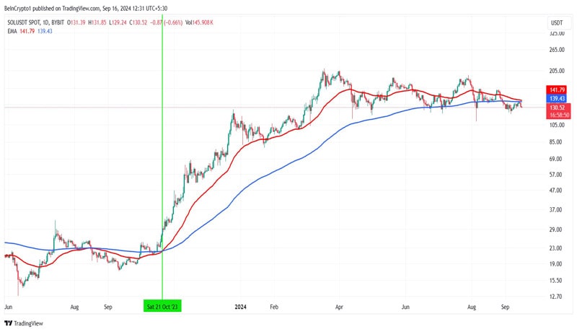Viewport: 577px width, 332px height.
Task: Click the 12.70 price scale level
Action: pos(556,297)
